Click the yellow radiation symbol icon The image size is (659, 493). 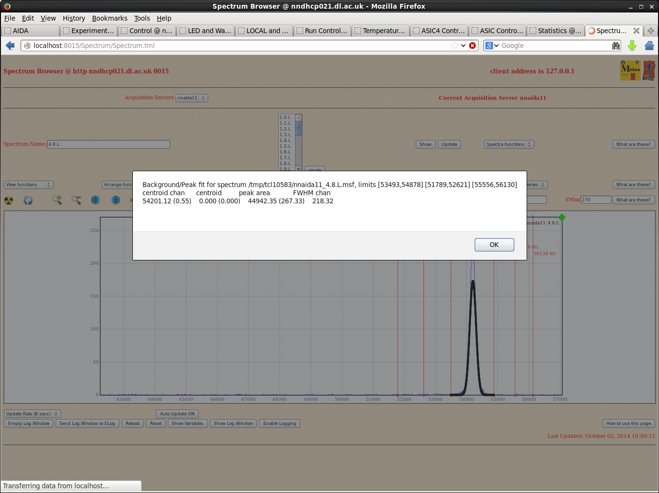click(x=9, y=200)
